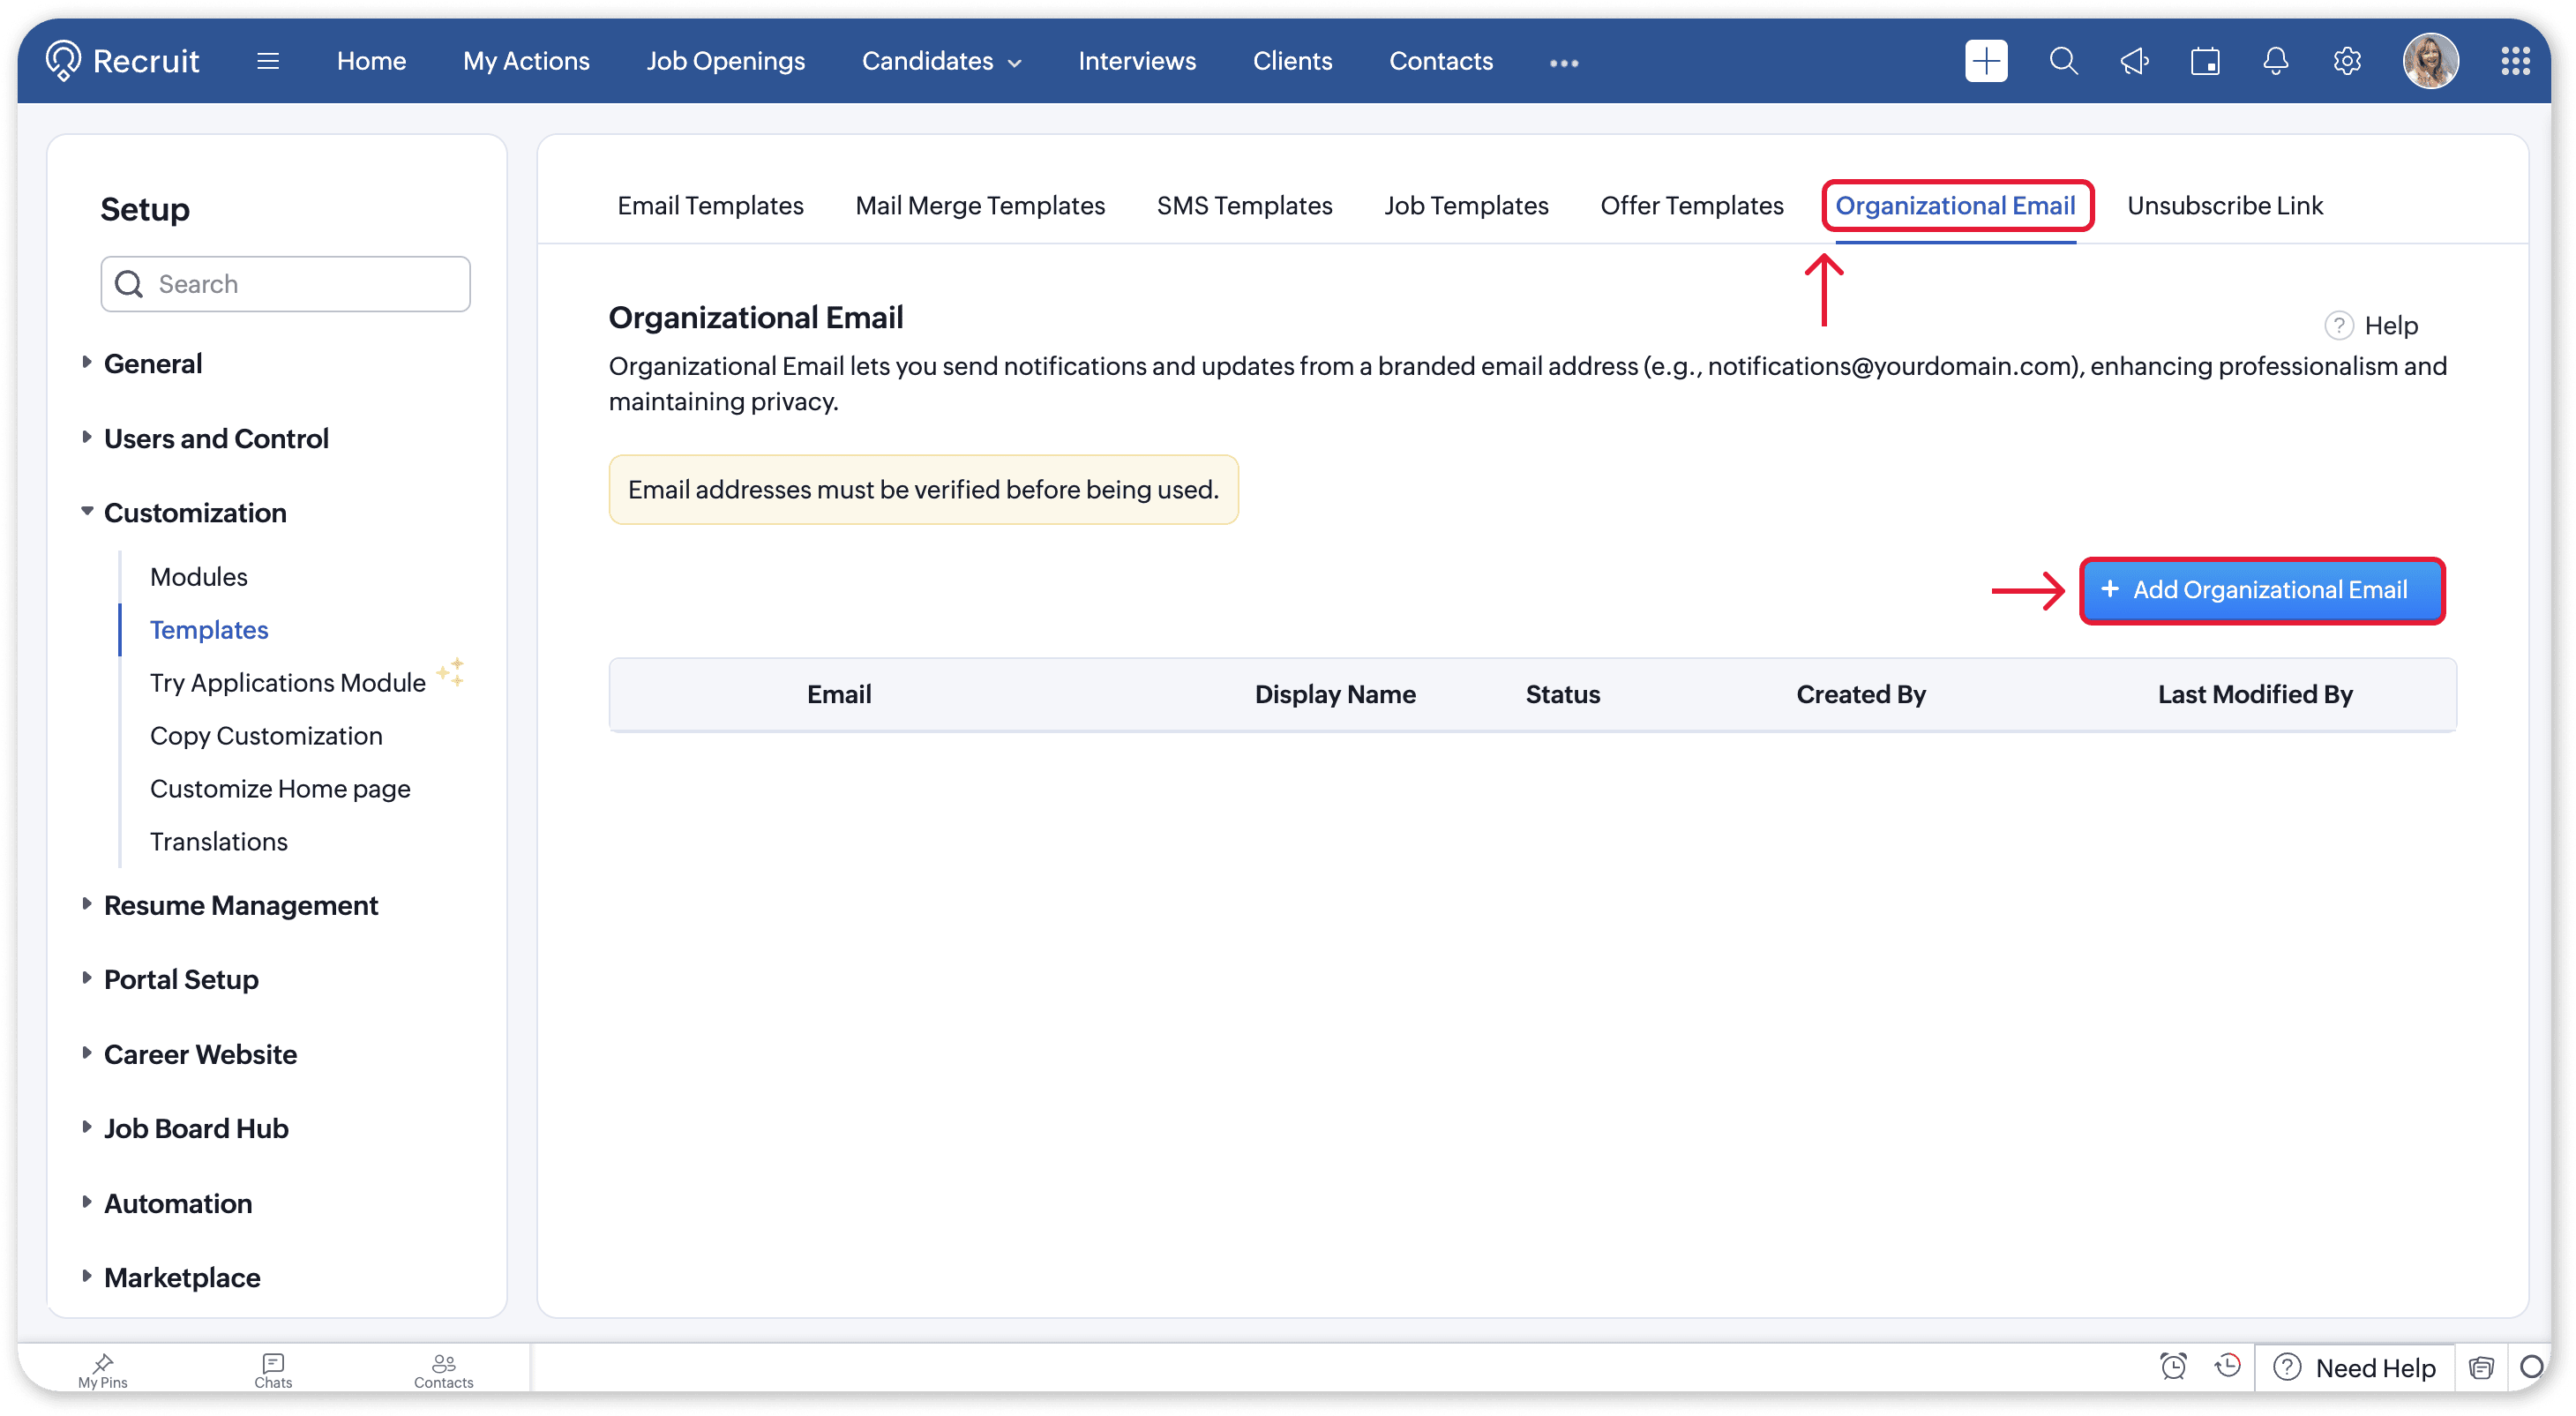Click the quick create plus icon
Screen dimensions: 2576x1416
point(1985,61)
